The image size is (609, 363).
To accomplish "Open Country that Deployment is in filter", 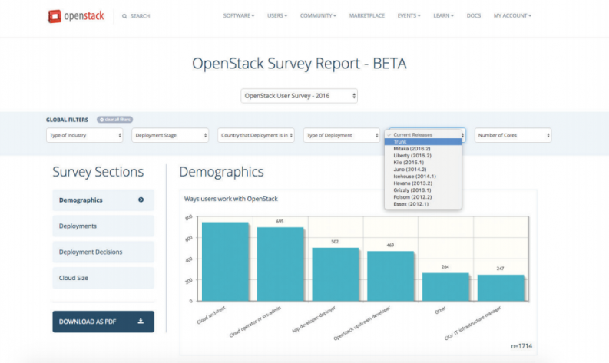I will (x=256, y=135).
